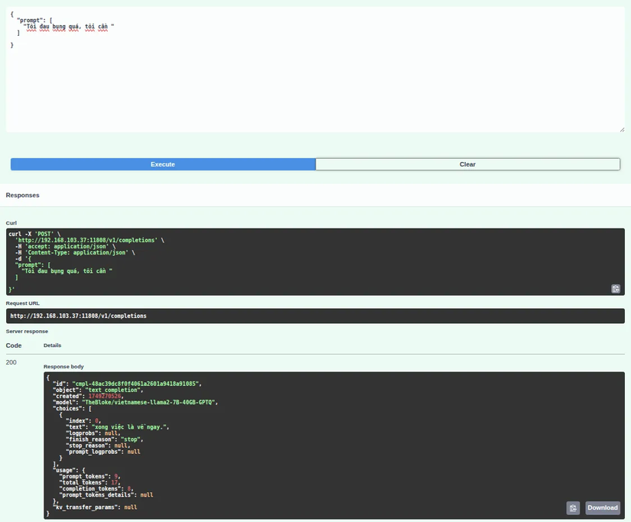Click the "text" completion value in response
This screenshot has width=631, height=522.
130,427
